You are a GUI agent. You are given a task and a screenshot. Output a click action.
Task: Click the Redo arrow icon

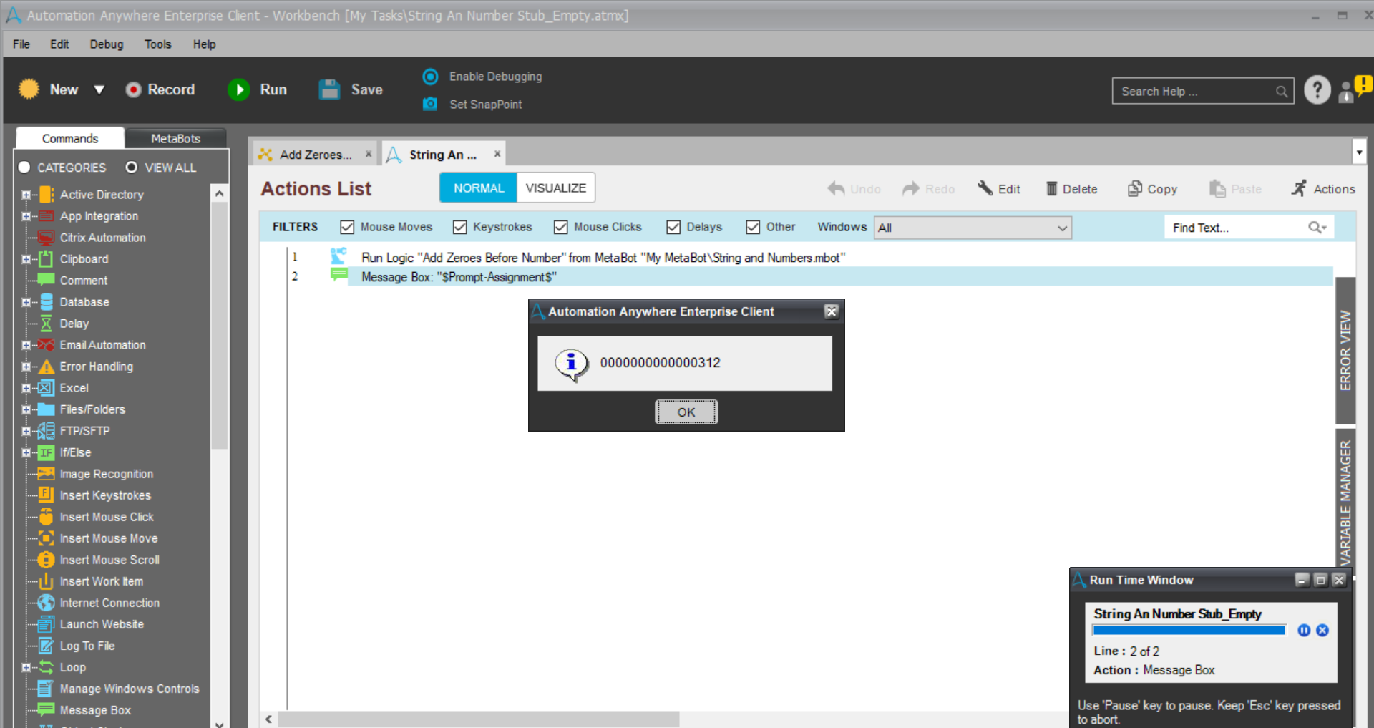911,189
